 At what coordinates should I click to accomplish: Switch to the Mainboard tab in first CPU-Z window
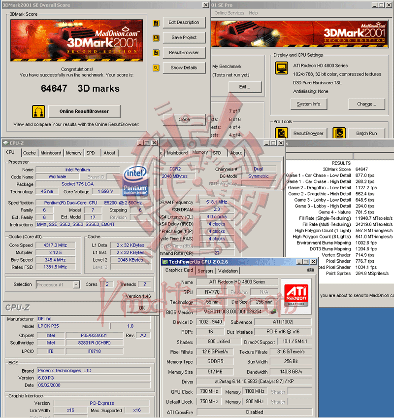[51, 153]
